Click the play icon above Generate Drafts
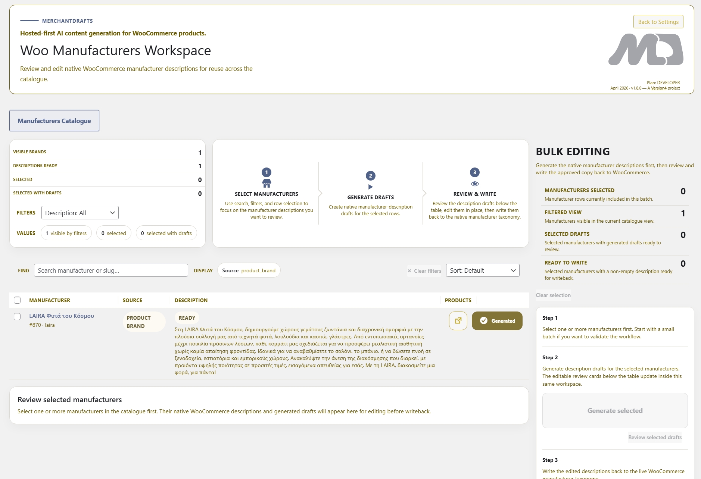 (370, 187)
